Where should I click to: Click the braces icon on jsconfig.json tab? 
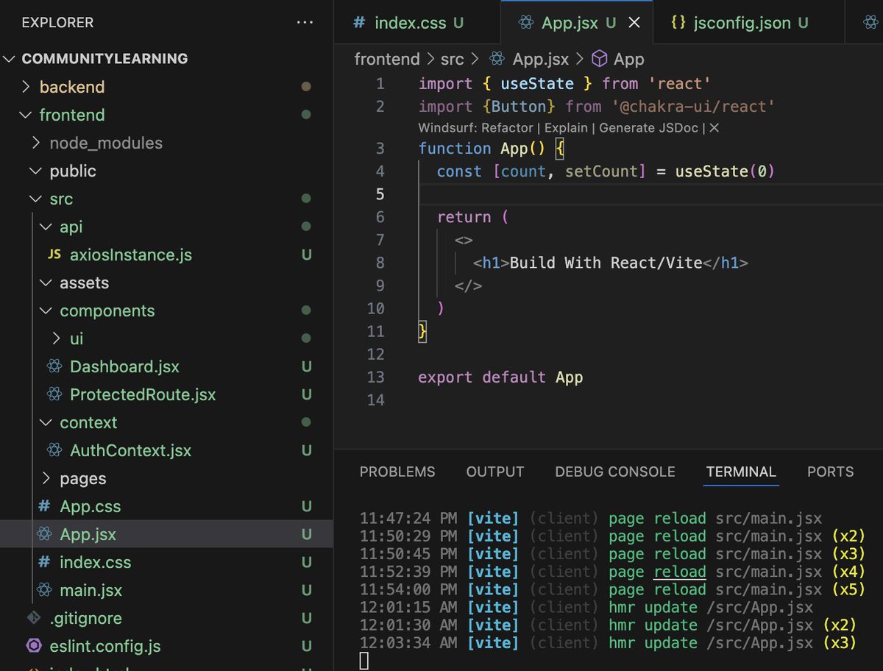coord(678,23)
